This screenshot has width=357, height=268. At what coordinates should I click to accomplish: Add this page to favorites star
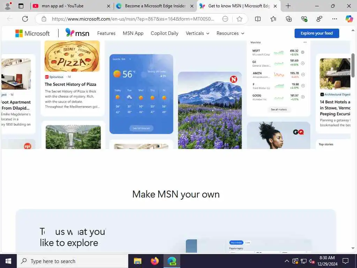239,19
